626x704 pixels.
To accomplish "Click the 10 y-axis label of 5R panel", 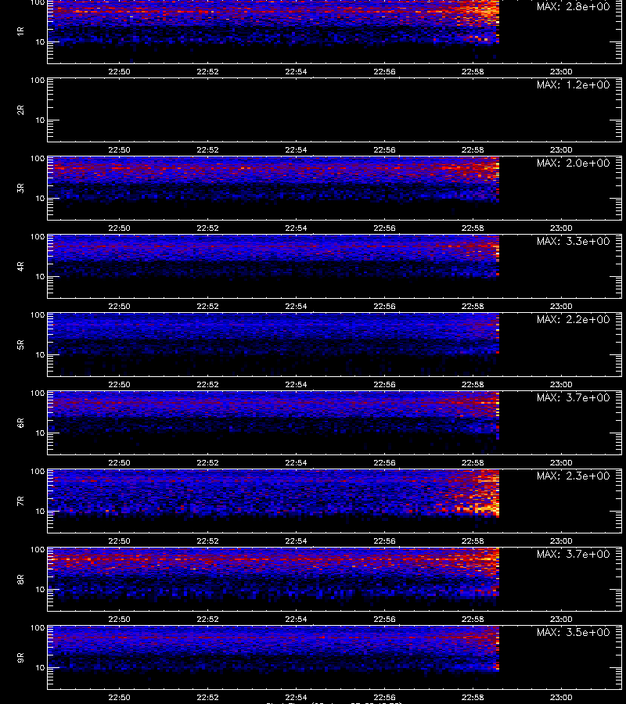I will pyautogui.click(x=40, y=354).
